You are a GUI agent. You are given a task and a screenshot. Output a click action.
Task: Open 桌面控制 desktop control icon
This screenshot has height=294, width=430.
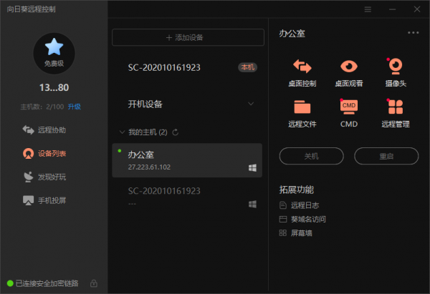[302, 67]
